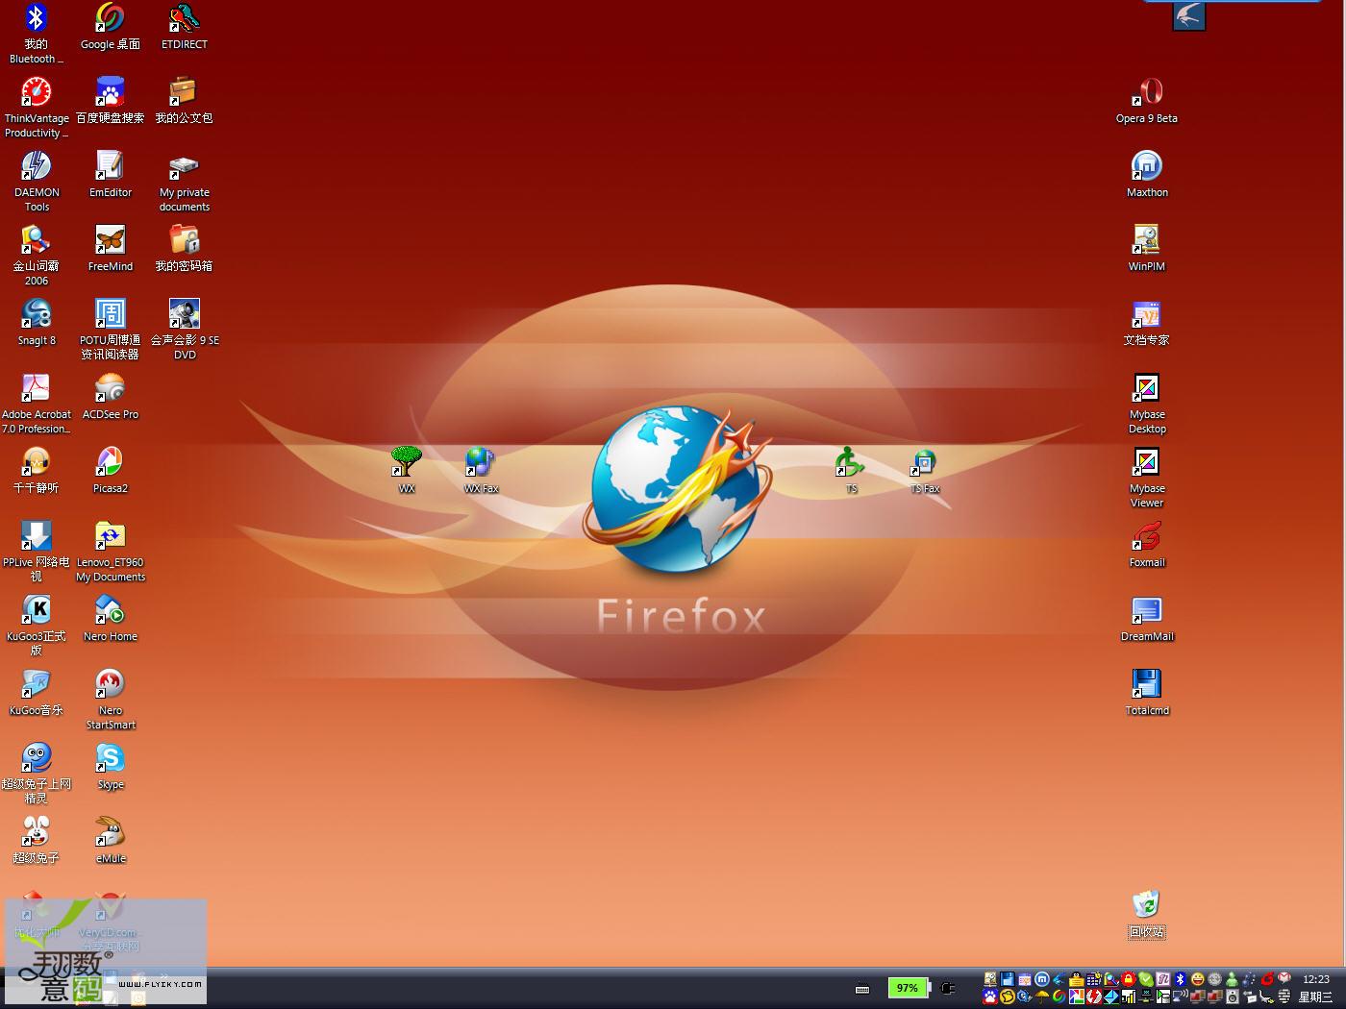Viewport: 1346px width, 1009px height.
Task: Open yellow smiley messenger tray icon
Action: pos(1198,979)
